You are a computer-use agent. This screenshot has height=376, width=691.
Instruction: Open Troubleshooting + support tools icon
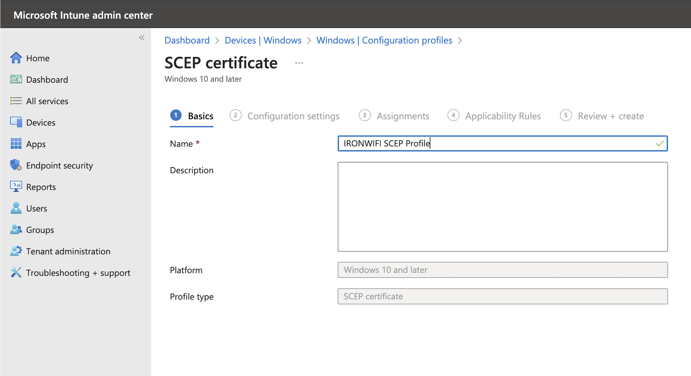16,272
